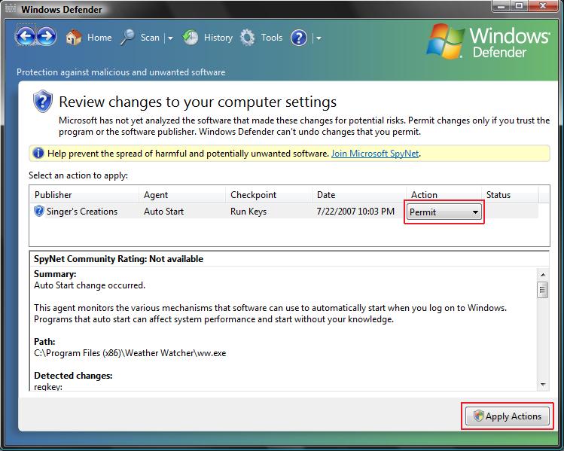Image resolution: width=564 pixels, height=451 pixels.
Task: Select the Scan toolbar label
Action: pyautogui.click(x=150, y=38)
